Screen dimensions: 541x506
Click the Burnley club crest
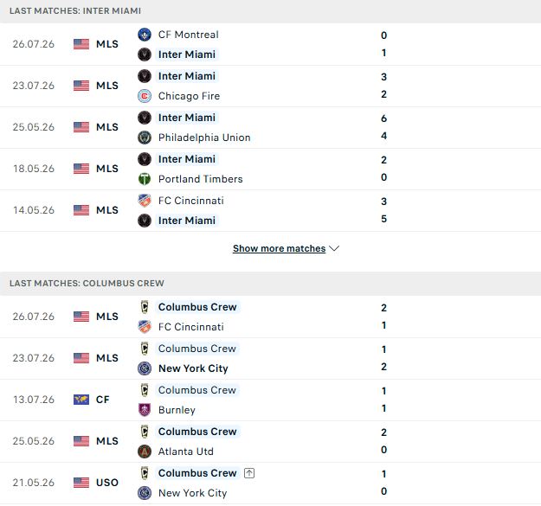(145, 410)
